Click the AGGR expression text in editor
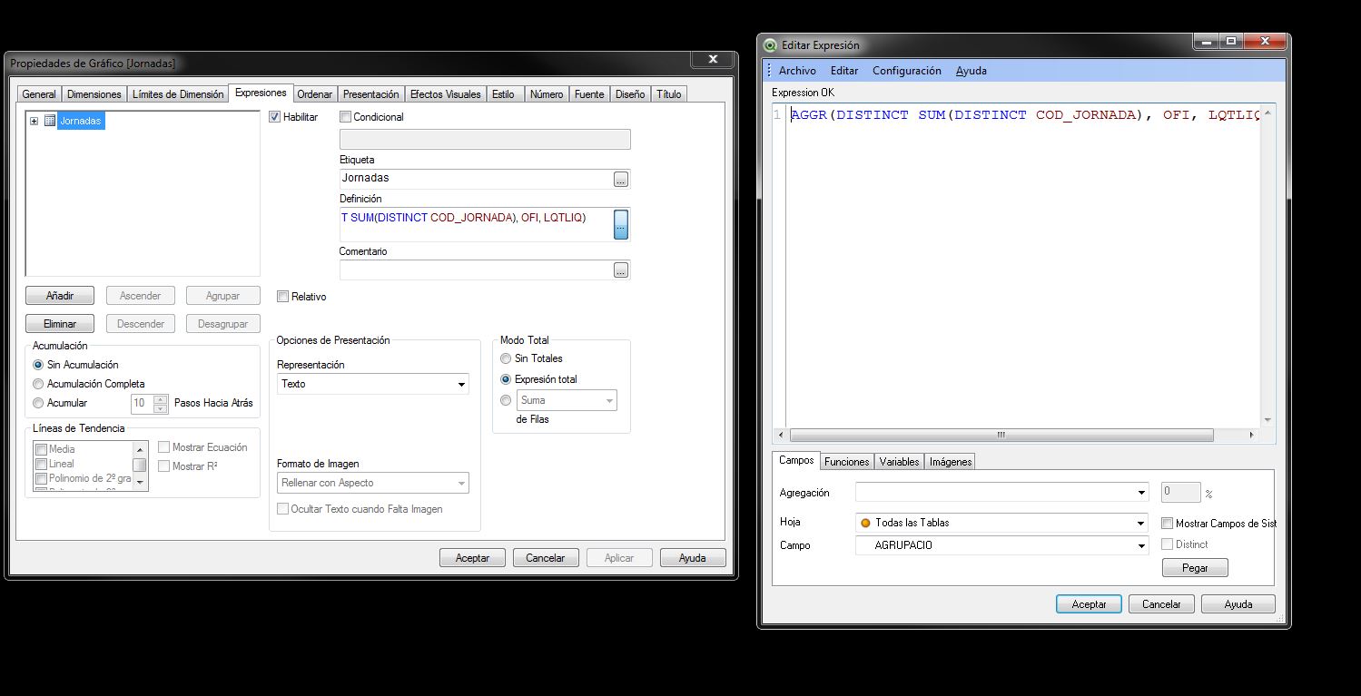This screenshot has width=1361, height=696. tap(1025, 115)
